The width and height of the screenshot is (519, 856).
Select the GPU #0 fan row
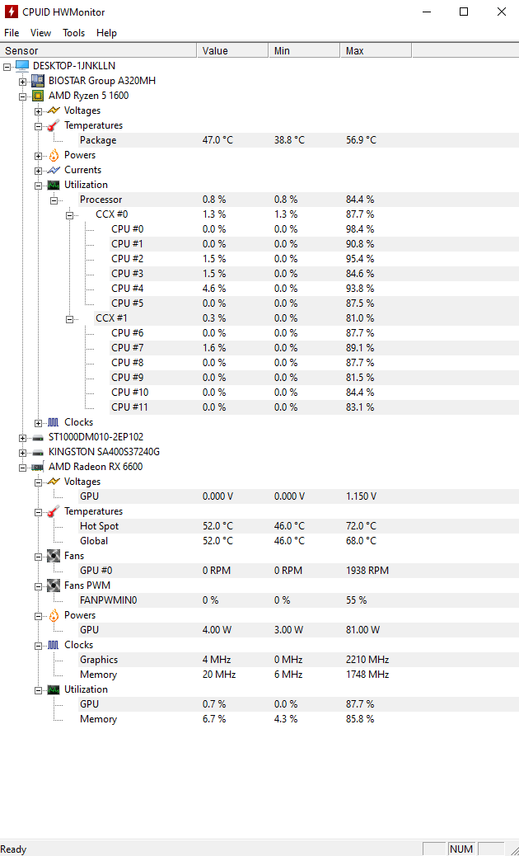299,571
